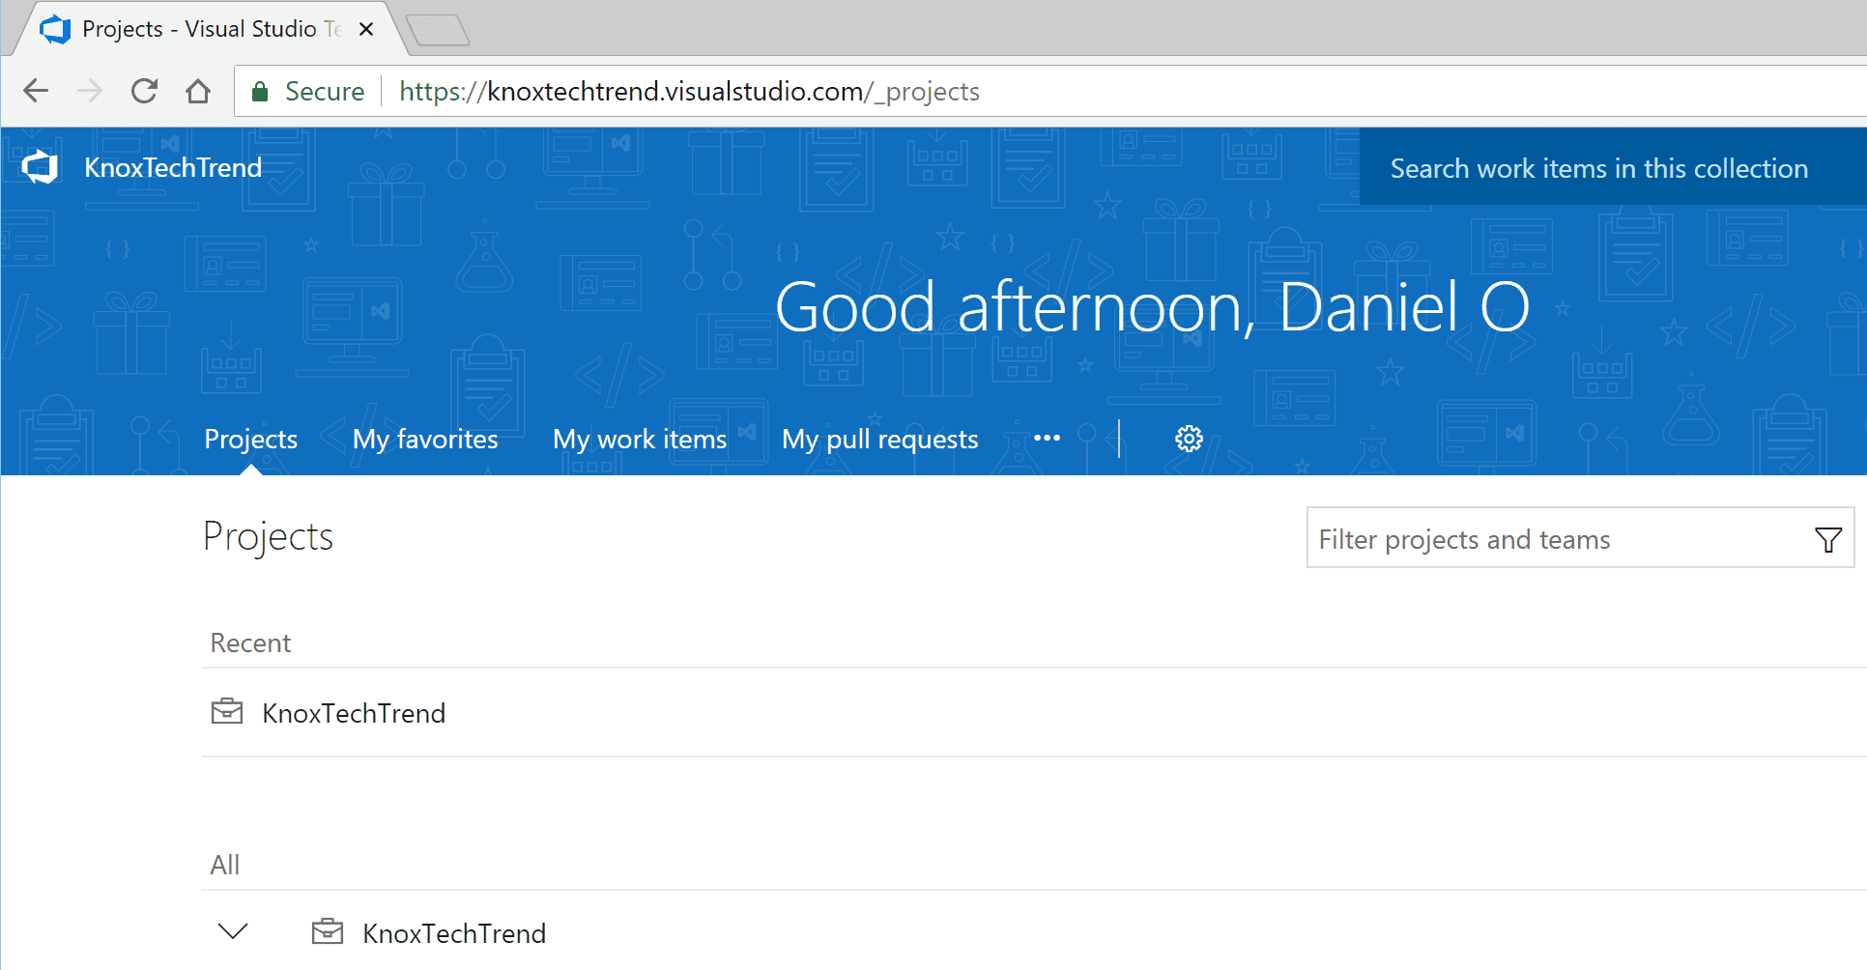
Task: Click the Projects page heading
Action: pyautogui.click(x=268, y=536)
